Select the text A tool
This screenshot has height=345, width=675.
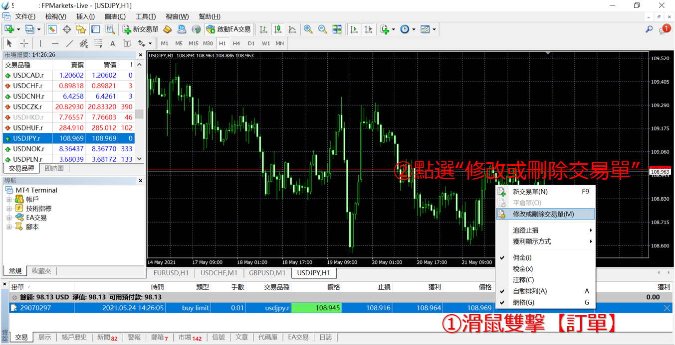[x=113, y=43]
